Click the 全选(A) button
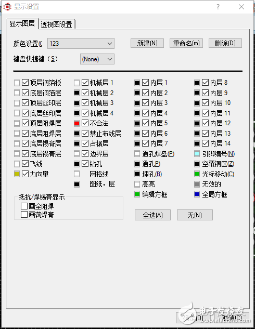Screen dimensions: 255x329 pyautogui.click(x=152, y=215)
